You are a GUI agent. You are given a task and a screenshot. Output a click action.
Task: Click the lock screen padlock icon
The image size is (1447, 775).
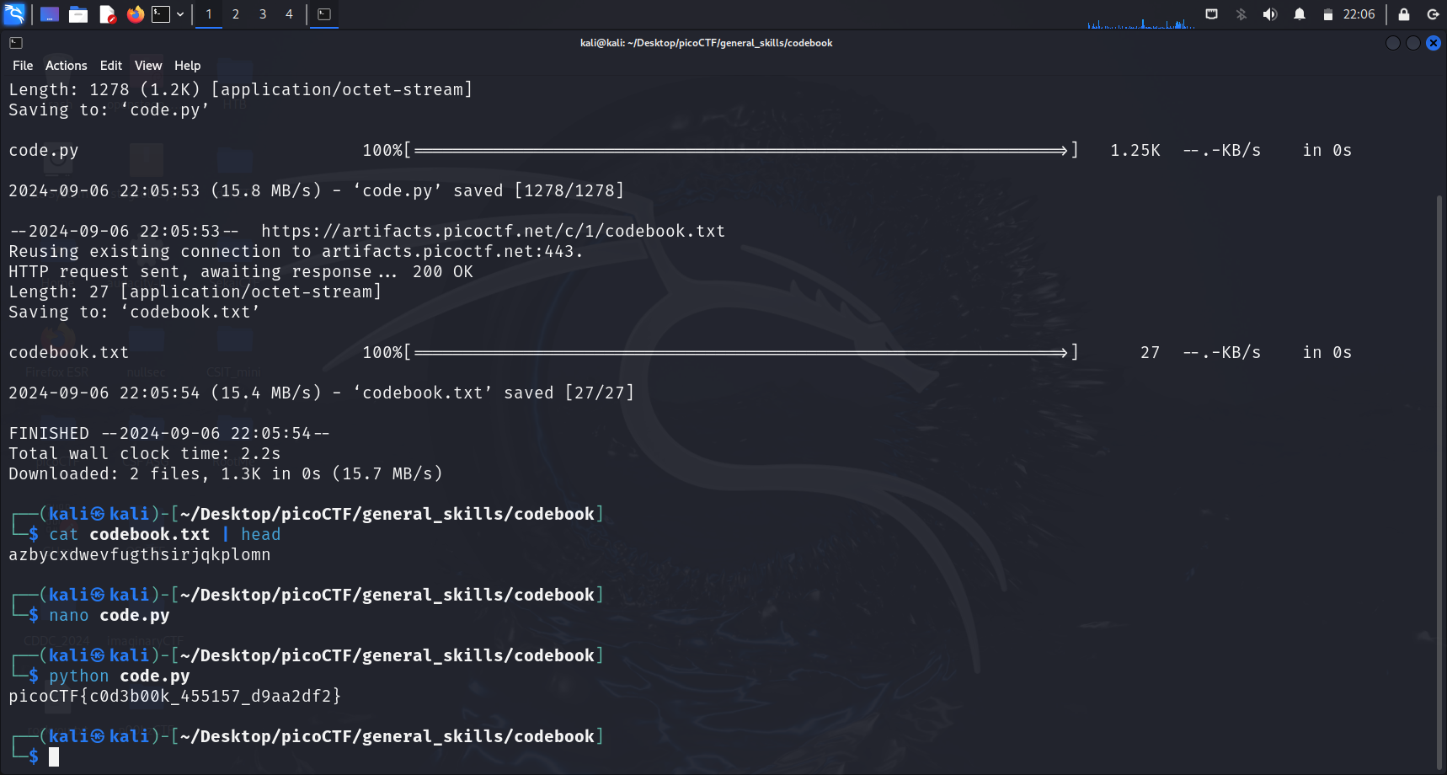(1404, 14)
